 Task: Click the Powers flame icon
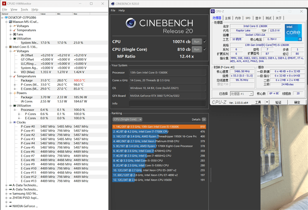point(15,93)
